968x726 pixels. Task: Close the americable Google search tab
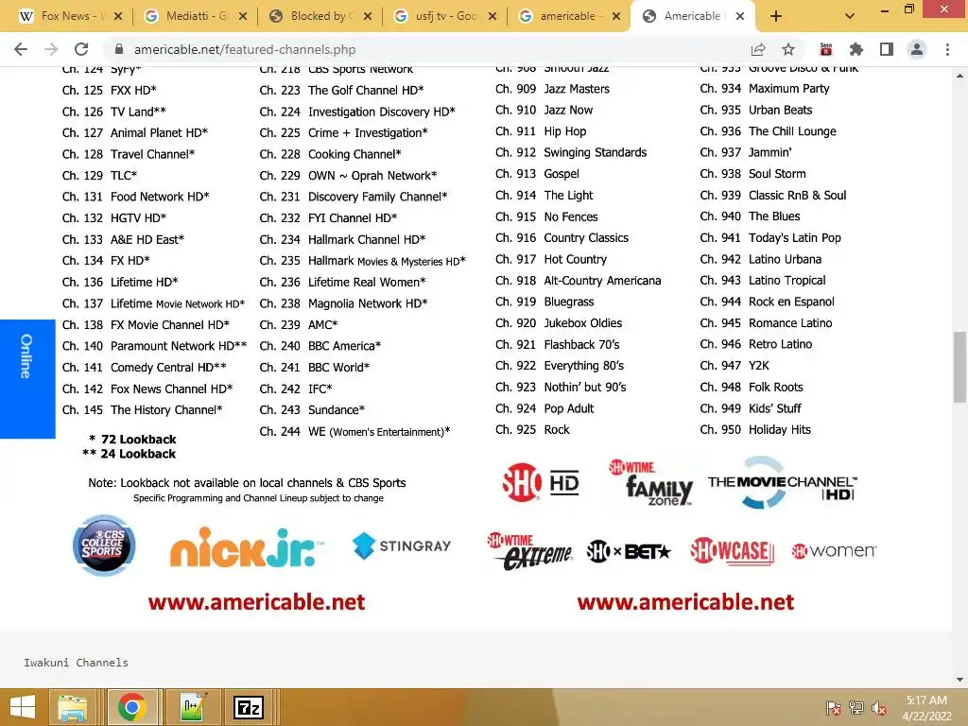tap(616, 17)
